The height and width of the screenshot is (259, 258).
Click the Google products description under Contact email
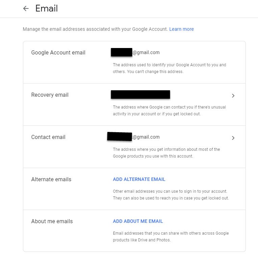166,152
